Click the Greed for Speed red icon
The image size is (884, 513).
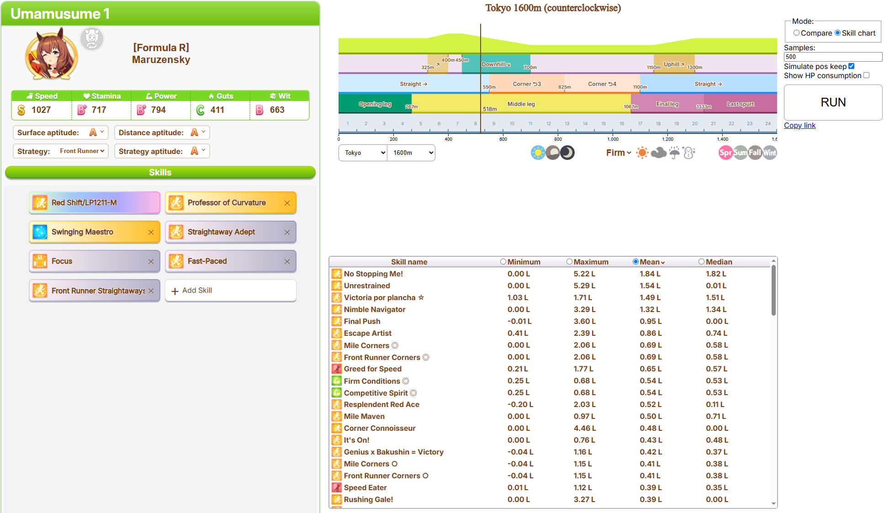(337, 369)
